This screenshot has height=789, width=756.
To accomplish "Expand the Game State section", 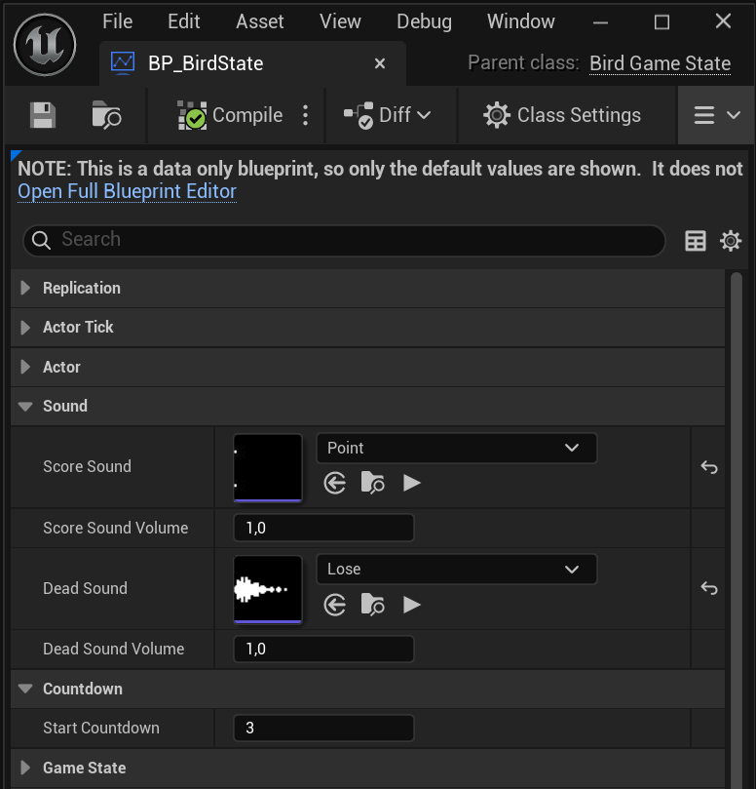I will [x=25, y=768].
